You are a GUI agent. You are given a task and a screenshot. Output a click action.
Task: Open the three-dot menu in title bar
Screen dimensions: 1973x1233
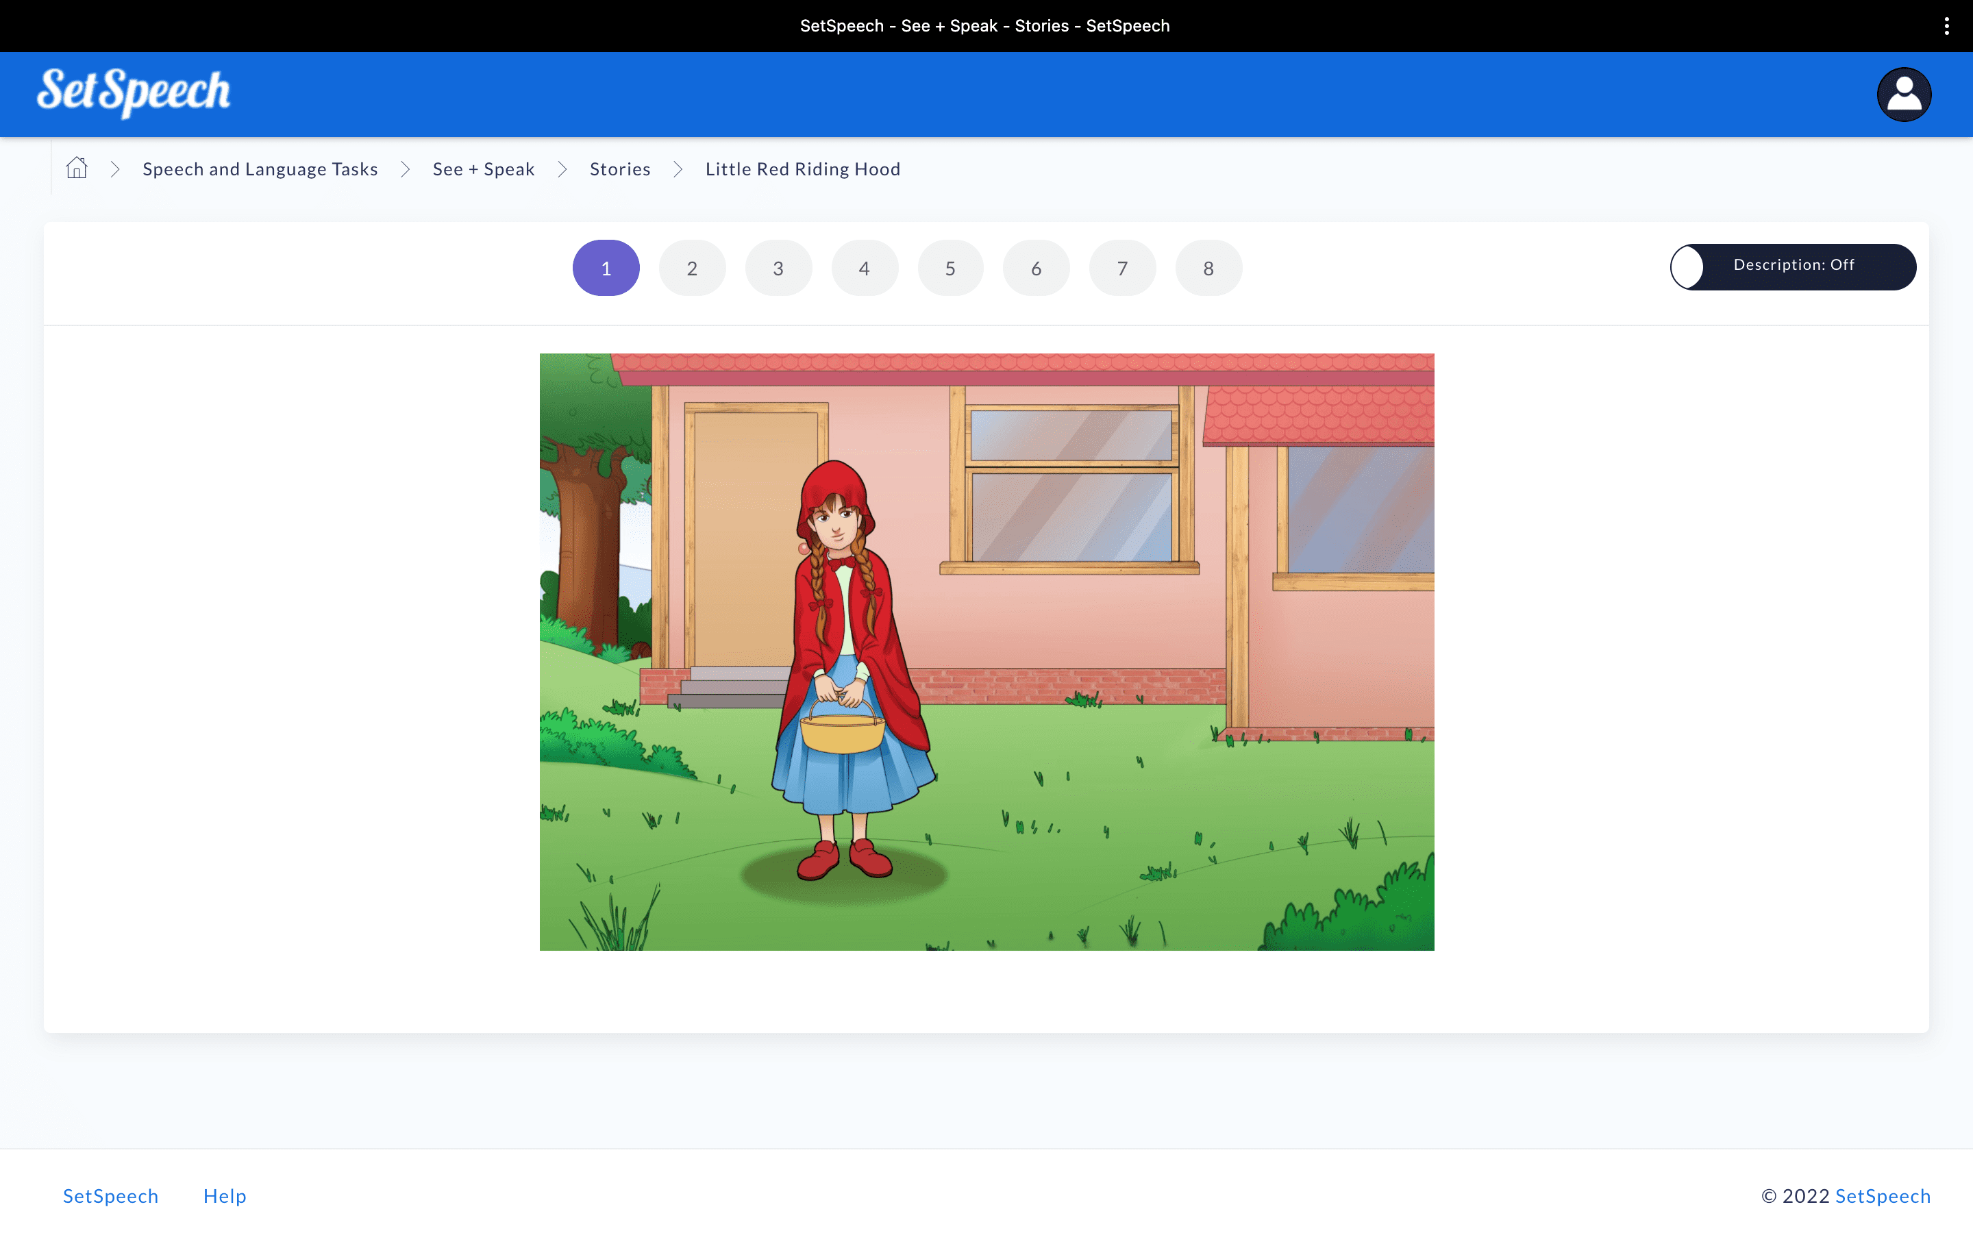click(1947, 26)
